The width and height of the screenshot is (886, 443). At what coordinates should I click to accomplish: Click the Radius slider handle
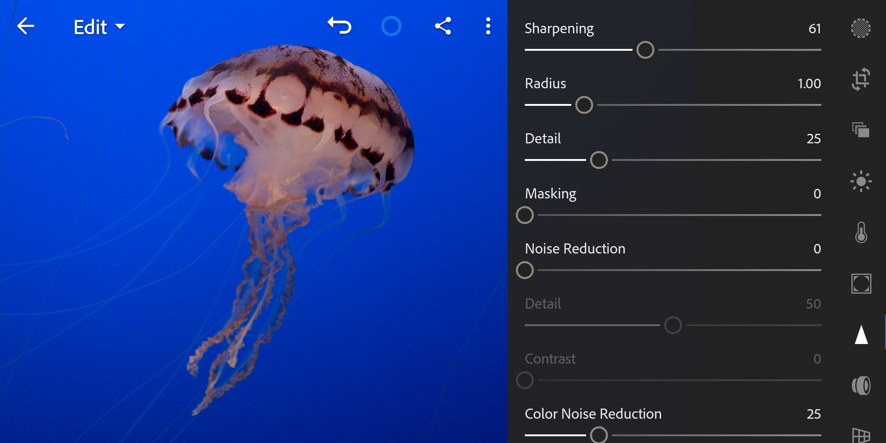[x=584, y=105]
